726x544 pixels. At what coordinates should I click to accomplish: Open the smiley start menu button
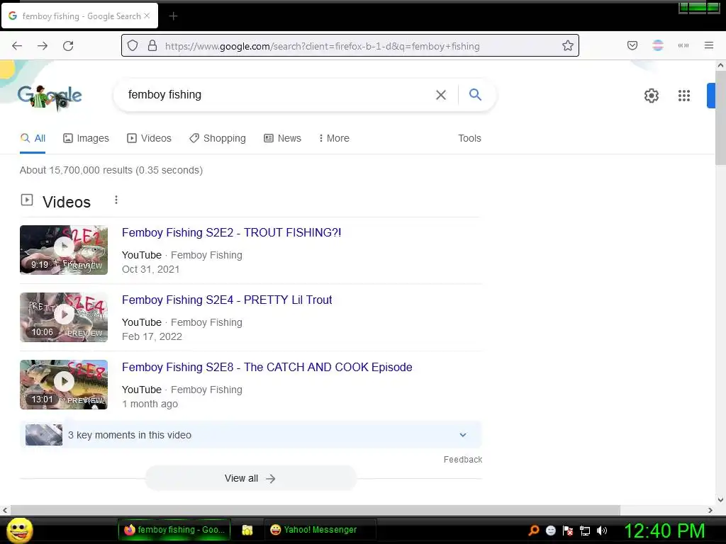[19, 530]
